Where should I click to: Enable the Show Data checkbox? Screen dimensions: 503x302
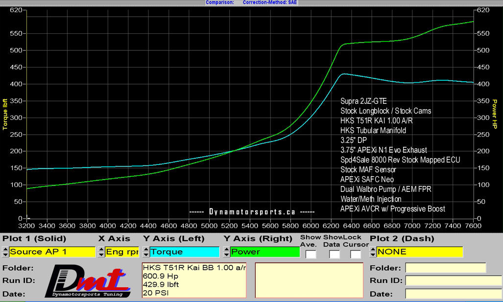pyautogui.click(x=334, y=255)
